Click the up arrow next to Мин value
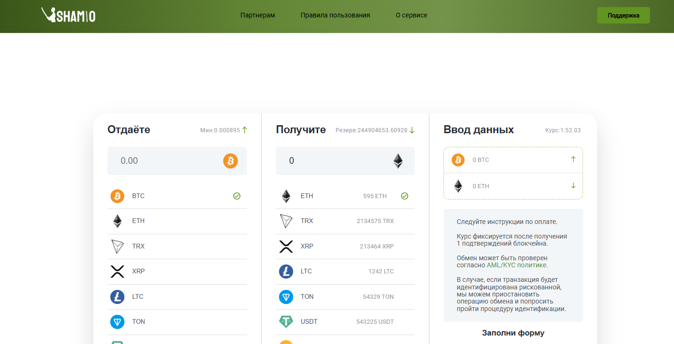This screenshot has height=344, width=674. 245,130
